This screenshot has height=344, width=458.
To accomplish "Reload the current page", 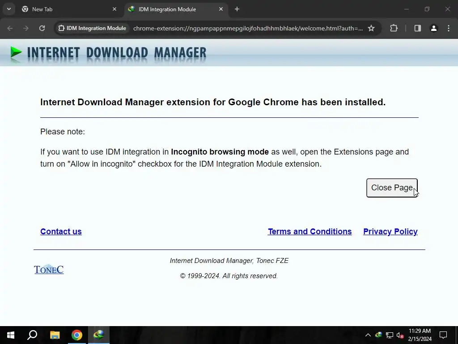I will (x=42, y=28).
